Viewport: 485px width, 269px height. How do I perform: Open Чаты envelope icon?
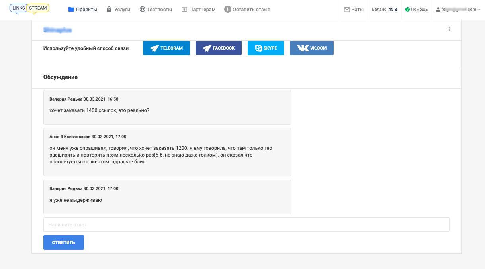(x=354, y=9)
